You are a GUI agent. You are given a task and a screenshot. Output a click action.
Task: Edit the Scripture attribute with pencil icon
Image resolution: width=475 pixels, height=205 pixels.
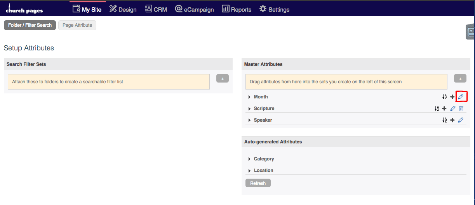coord(453,109)
